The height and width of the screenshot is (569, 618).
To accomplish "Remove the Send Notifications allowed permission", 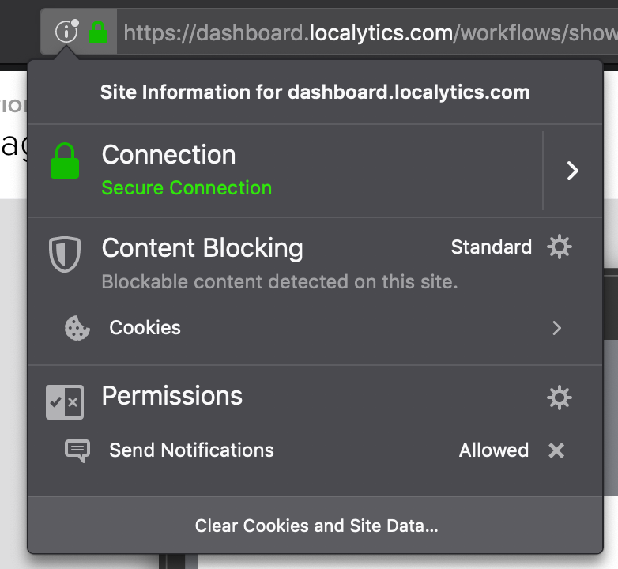I will coord(557,450).
